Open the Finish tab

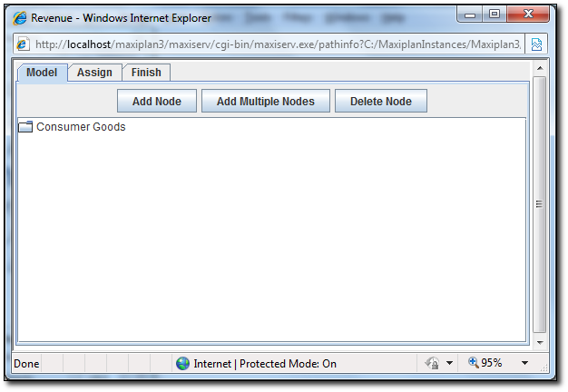coord(146,73)
